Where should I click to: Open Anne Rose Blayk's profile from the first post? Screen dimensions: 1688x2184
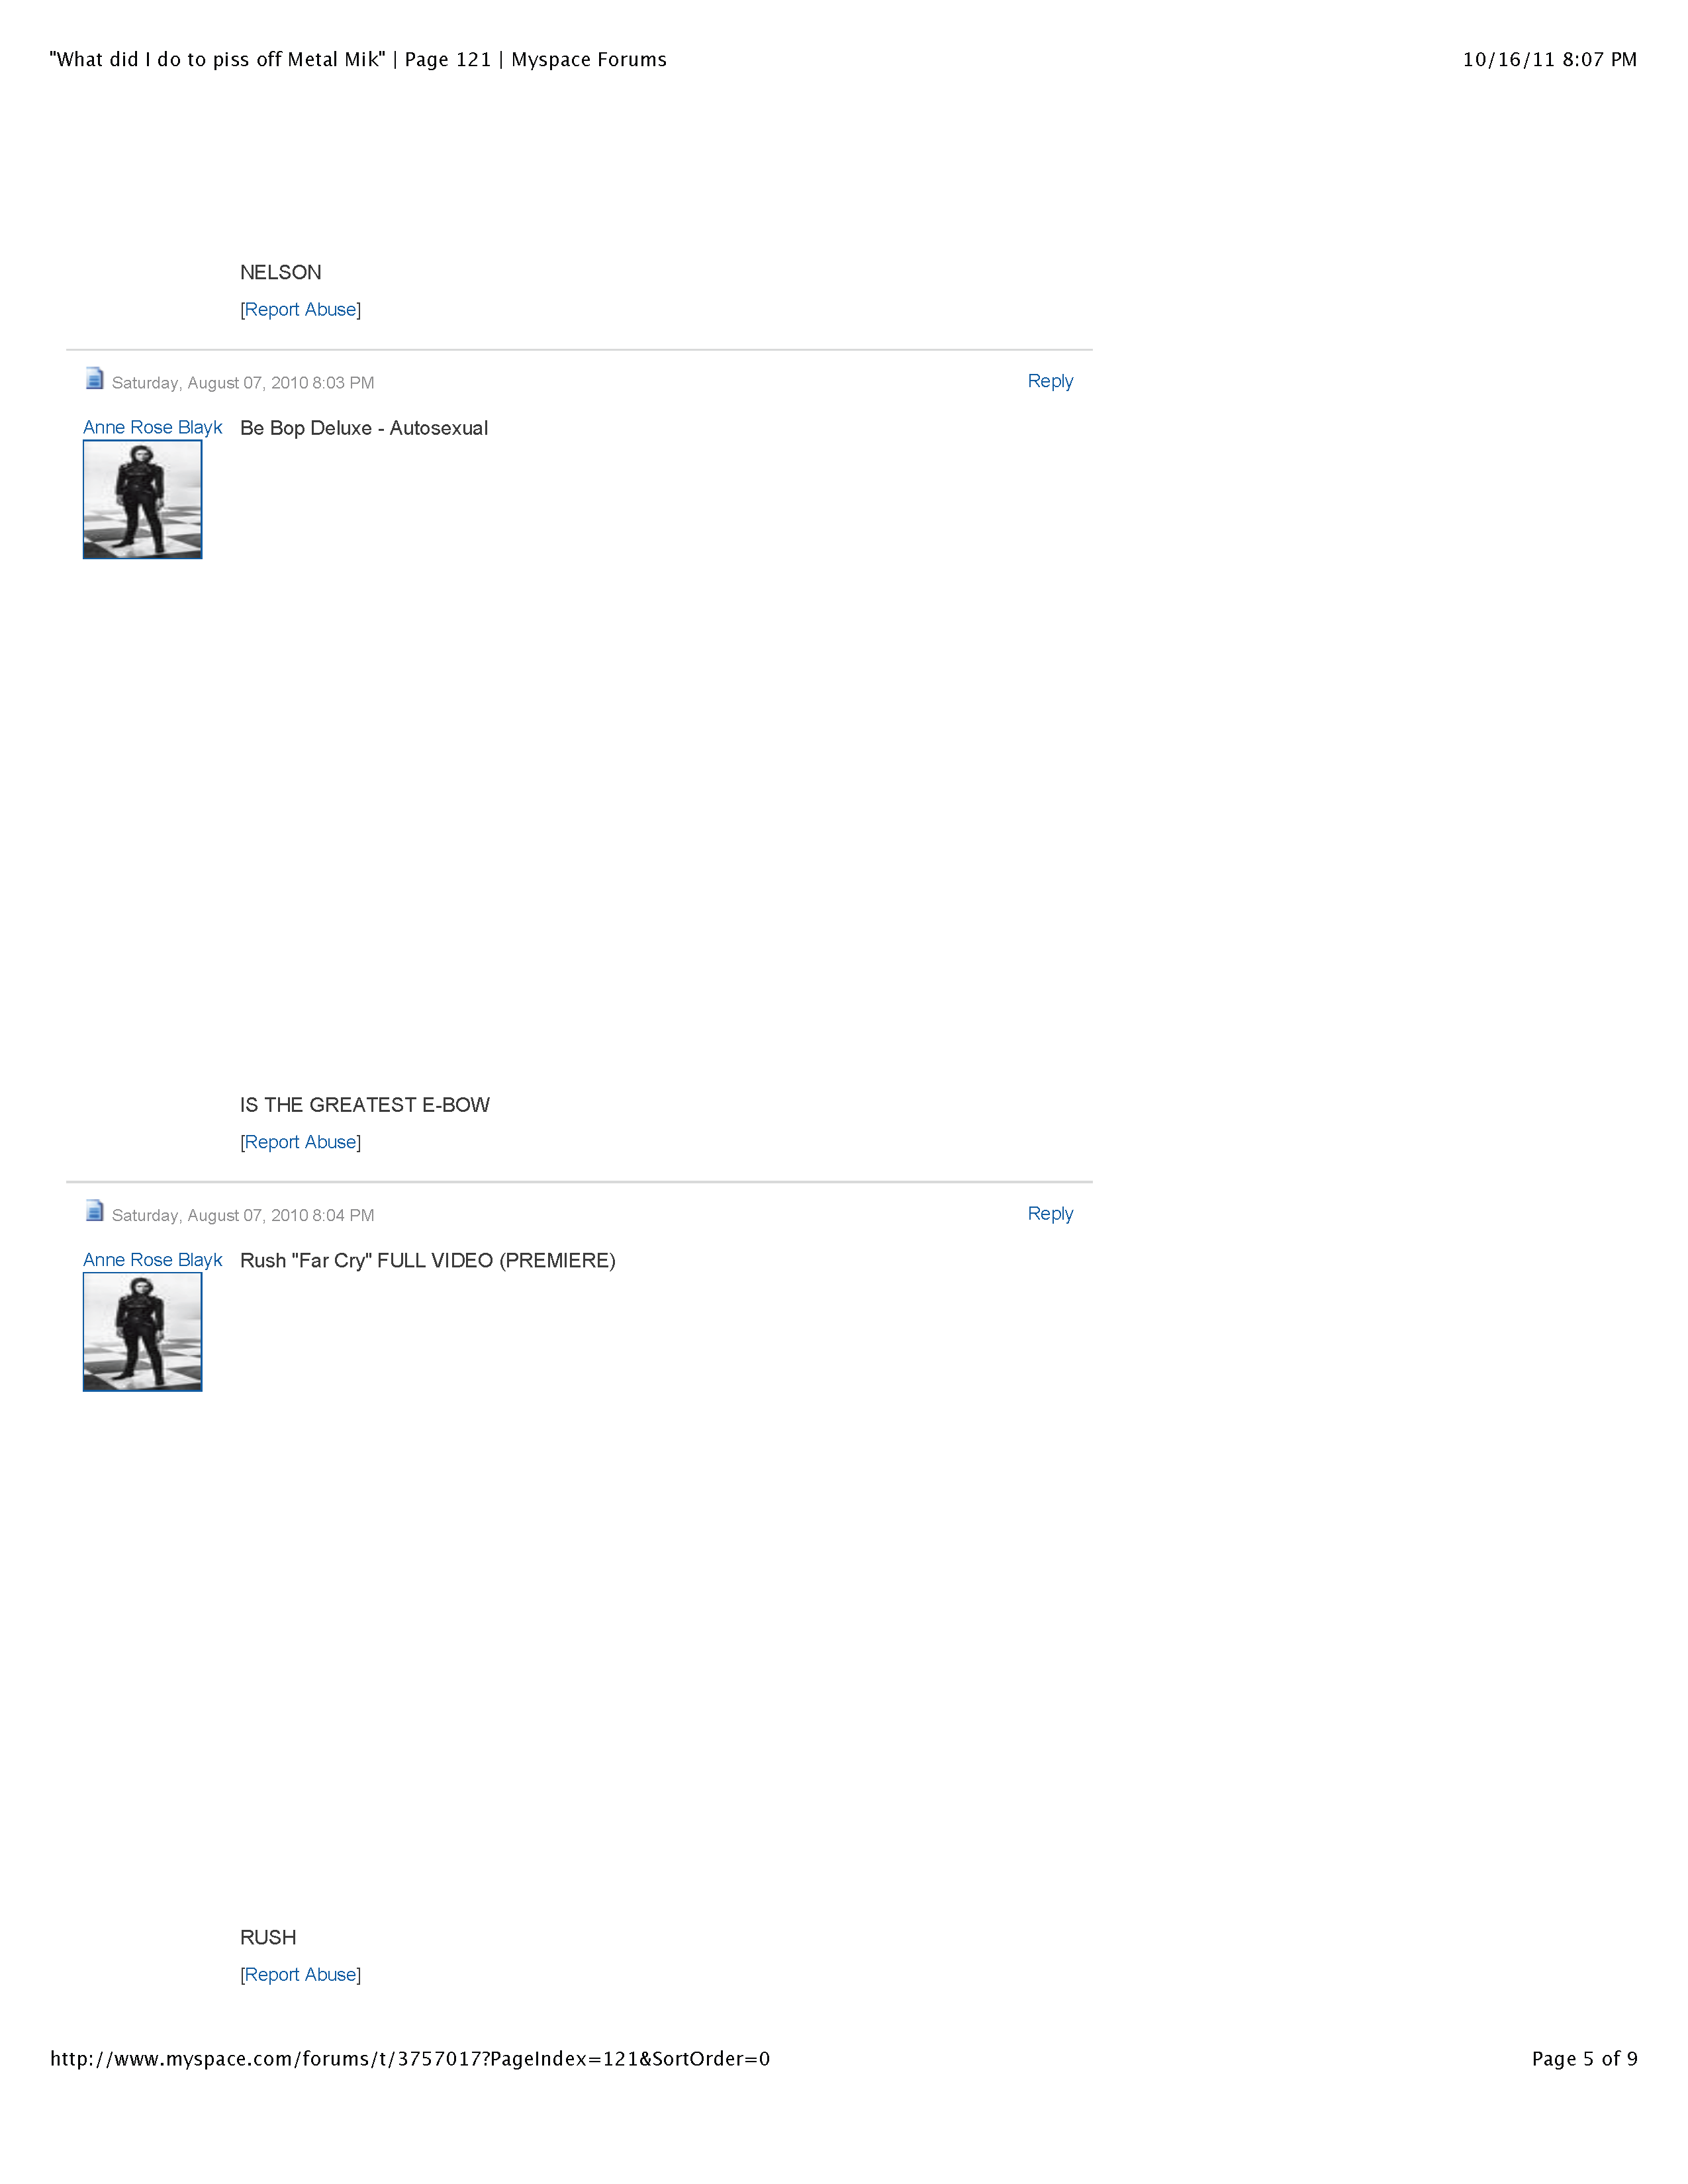click(x=152, y=427)
